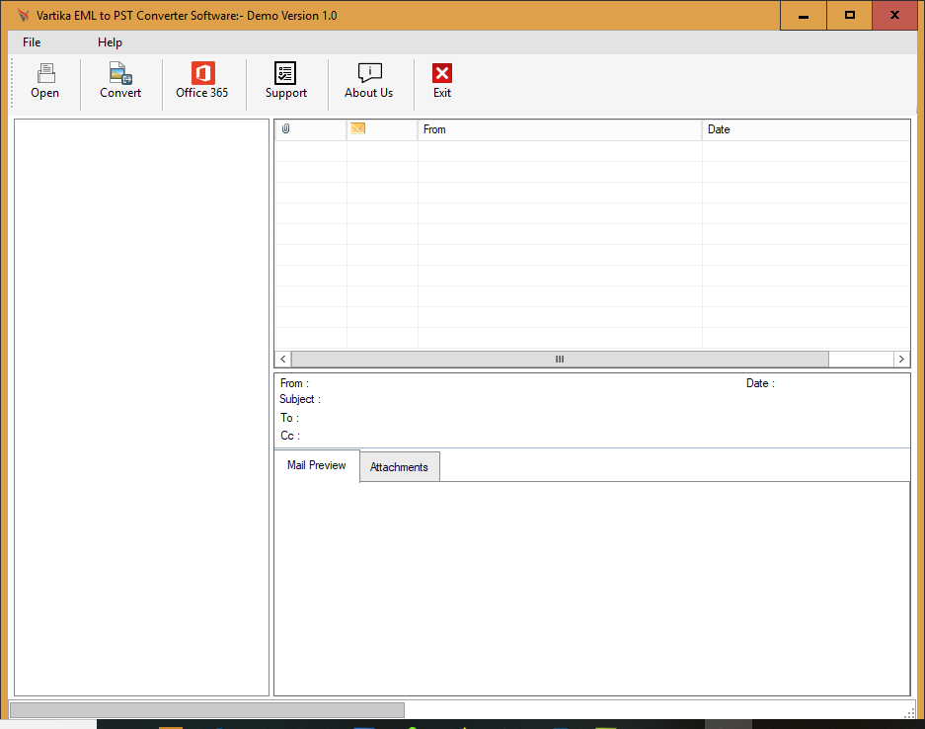Click the envelope icon column header
The image size is (925, 729).
382,129
